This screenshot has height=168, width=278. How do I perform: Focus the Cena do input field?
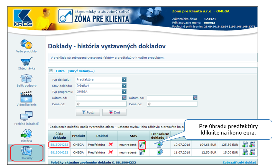[x=172, y=104]
